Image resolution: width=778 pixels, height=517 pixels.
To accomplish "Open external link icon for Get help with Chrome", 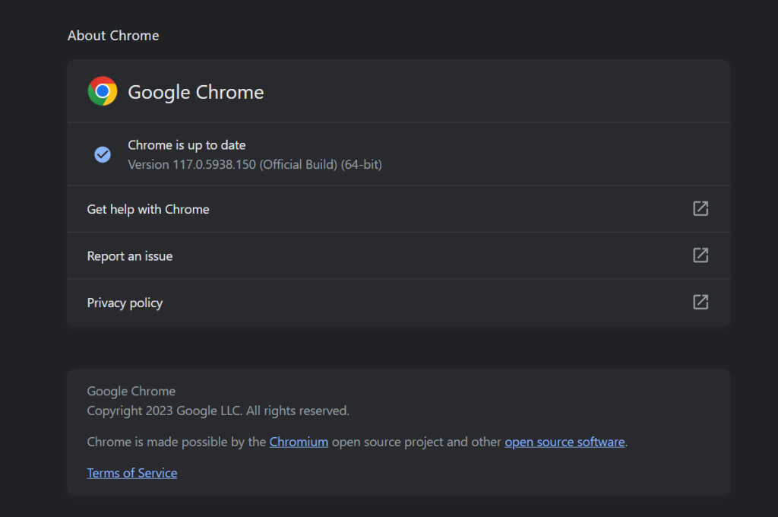I will (x=701, y=208).
